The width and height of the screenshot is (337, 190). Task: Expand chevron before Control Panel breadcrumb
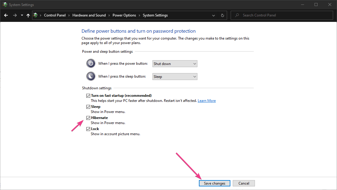[x=41, y=15]
